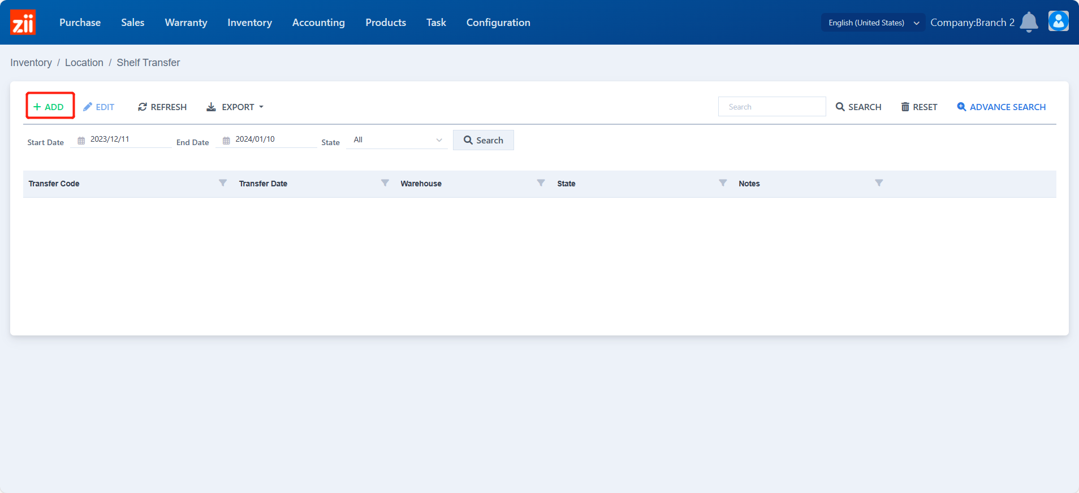This screenshot has width=1079, height=493.
Task: Filter the Transfer Code column
Action: pyautogui.click(x=223, y=183)
